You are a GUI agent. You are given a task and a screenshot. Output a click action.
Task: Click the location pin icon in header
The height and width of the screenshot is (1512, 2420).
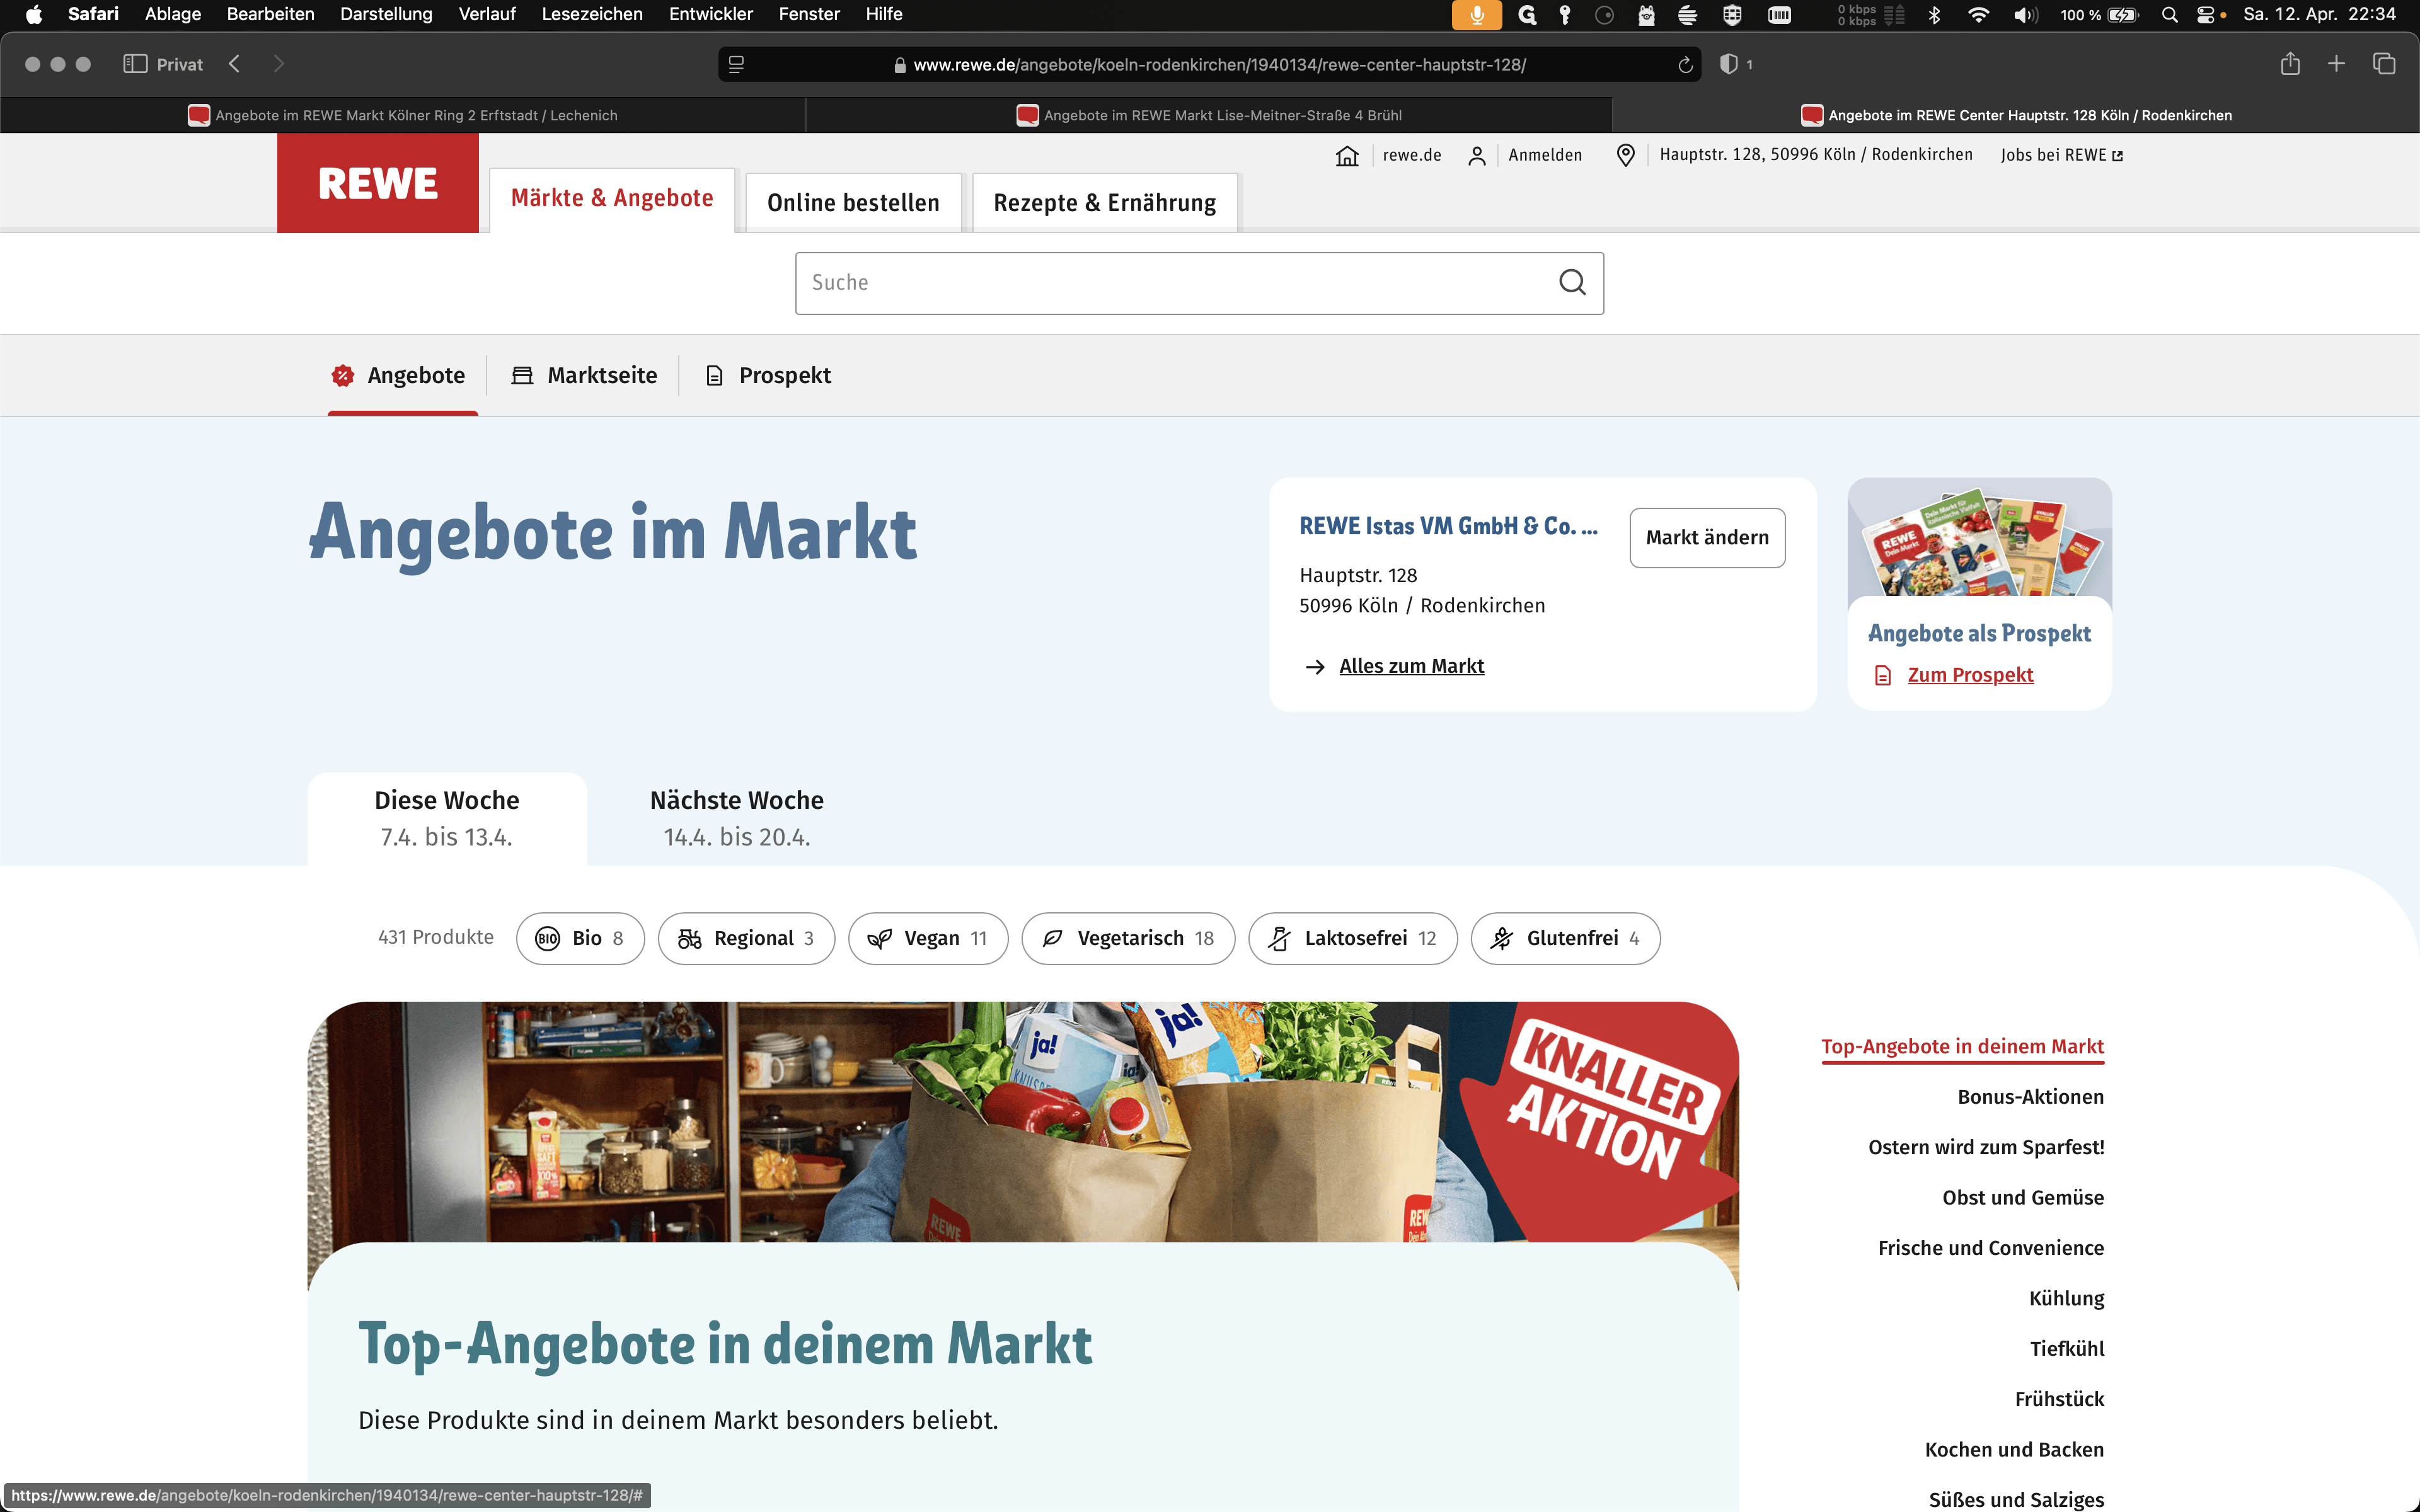(1626, 155)
